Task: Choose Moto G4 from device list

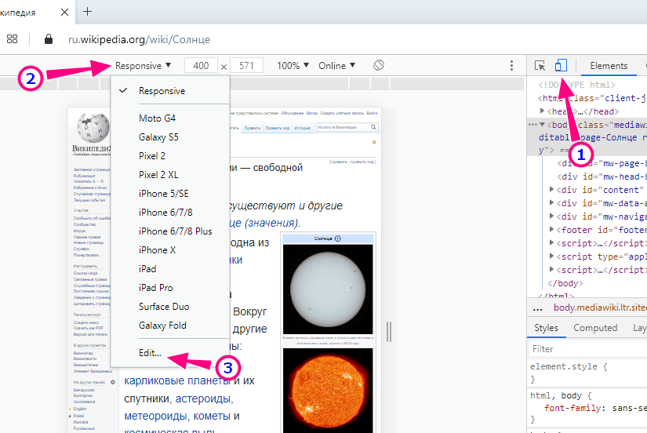Action: (x=170, y=118)
